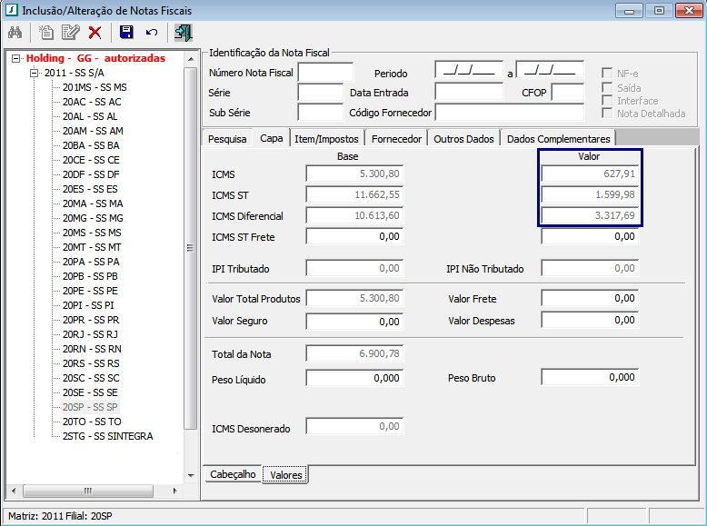Click the edit record pencil icon
707x526 pixels.
click(x=70, y=33)
